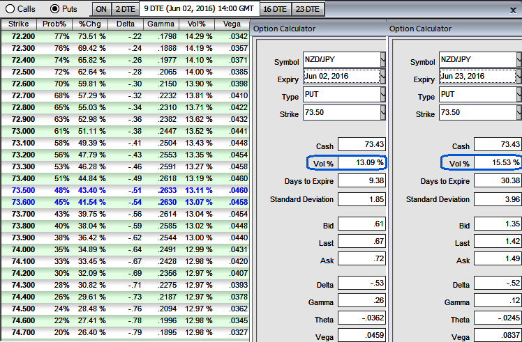Image resolution: width=522 pixels, height=342 pixels.
Task: Click Standard Deviation field showing 1.85
Action: (x=361, y=199)
